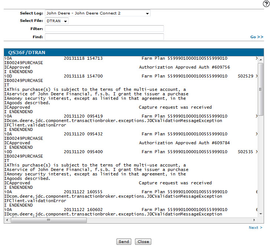The width and height of the screenshot is (270, 247).
Task: Click the vertical scrollbar up arrow
Action: click(261, 60)
